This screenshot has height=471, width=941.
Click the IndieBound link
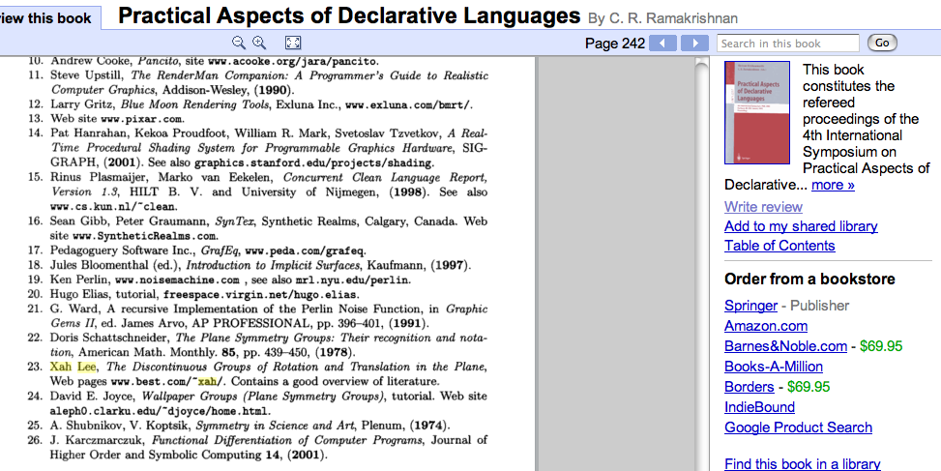759,407
